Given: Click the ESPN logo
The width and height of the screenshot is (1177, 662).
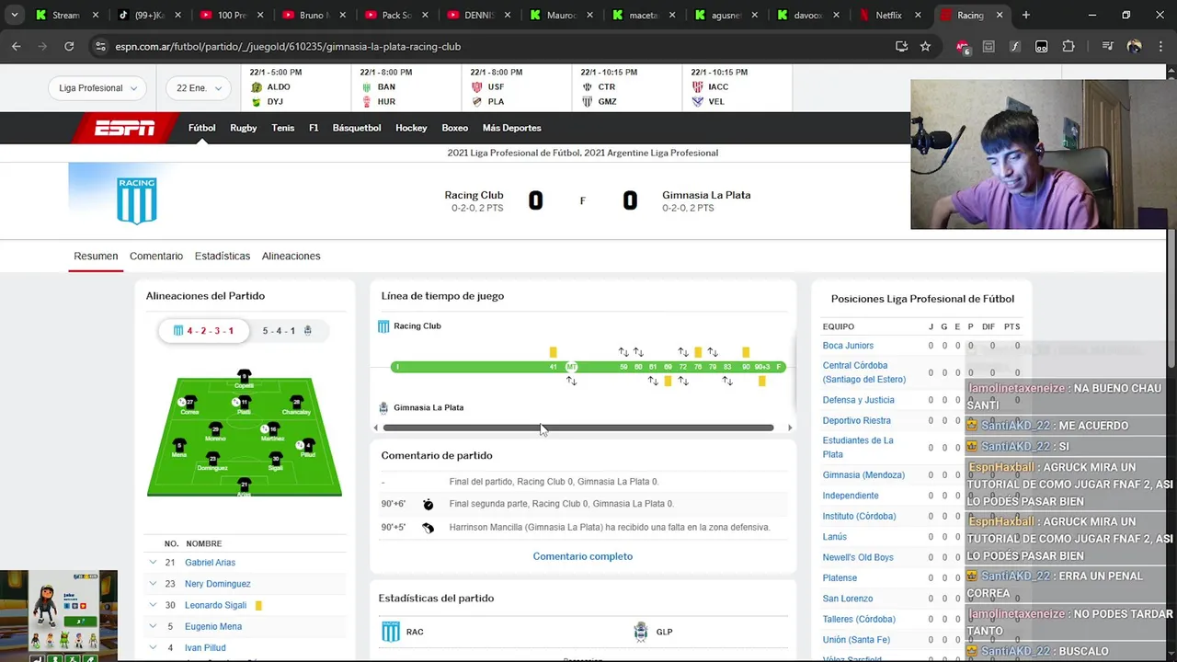Looking at the screenshot, I should pos(125,128).
